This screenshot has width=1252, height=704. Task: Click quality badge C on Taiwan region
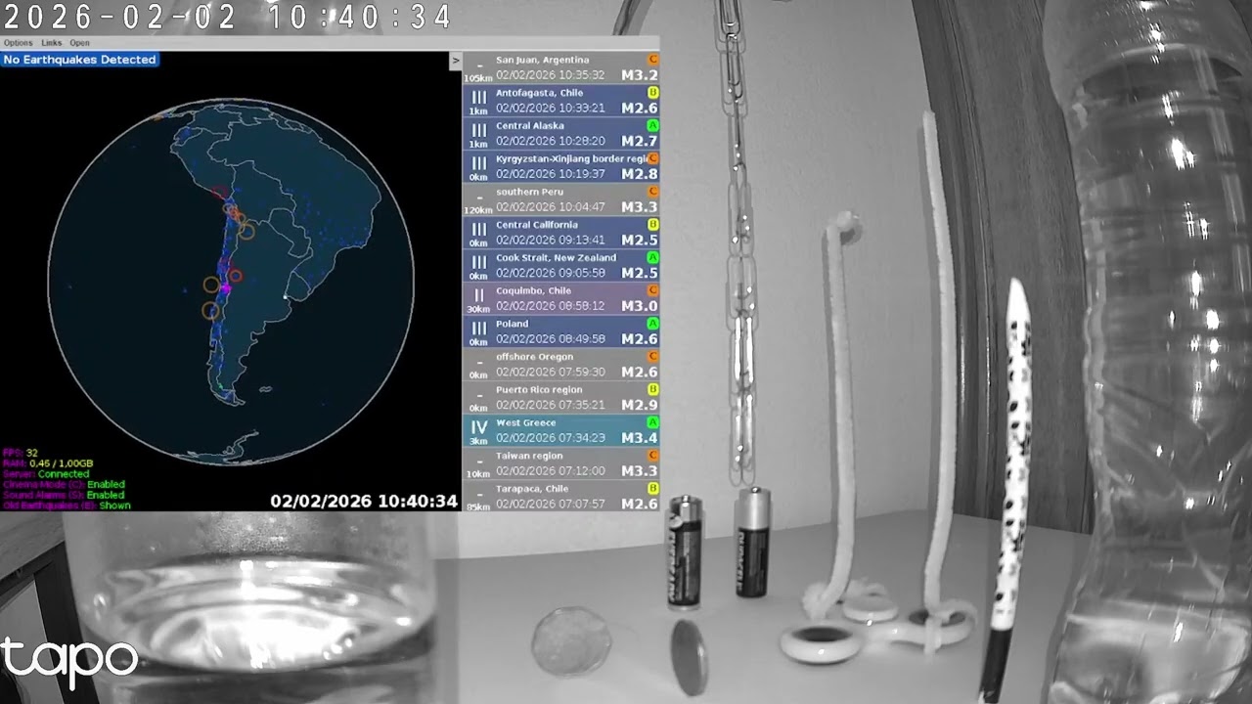[653, 456]
